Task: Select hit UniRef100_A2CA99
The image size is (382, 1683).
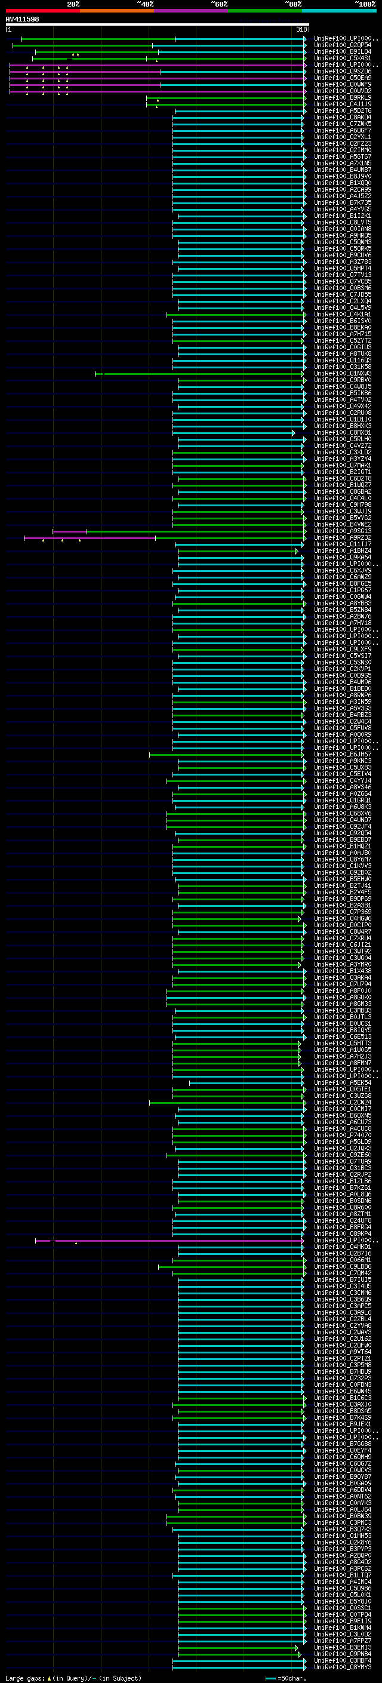Action: coord(342,189)
